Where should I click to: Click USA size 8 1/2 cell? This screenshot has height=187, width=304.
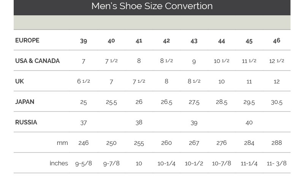click(166, 61)
